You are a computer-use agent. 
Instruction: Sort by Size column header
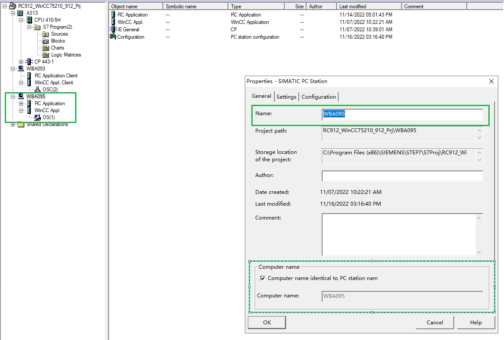[x=295, y=7]
